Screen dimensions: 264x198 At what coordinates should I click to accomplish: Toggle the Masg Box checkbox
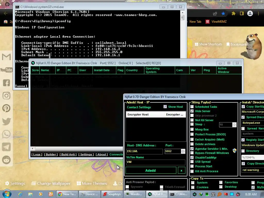click(192, 129)
